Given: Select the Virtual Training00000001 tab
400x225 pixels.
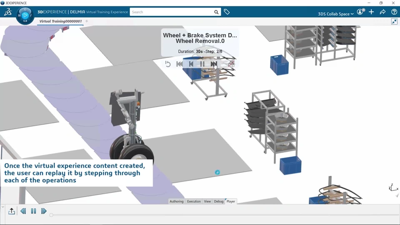Looking at the screenshot, I should 60,21.
